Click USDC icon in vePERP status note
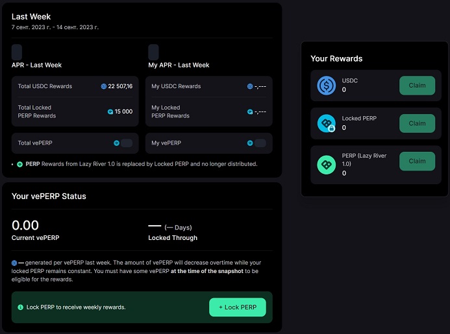This screenshot has height=334, width=450. (x=14, y=263)
